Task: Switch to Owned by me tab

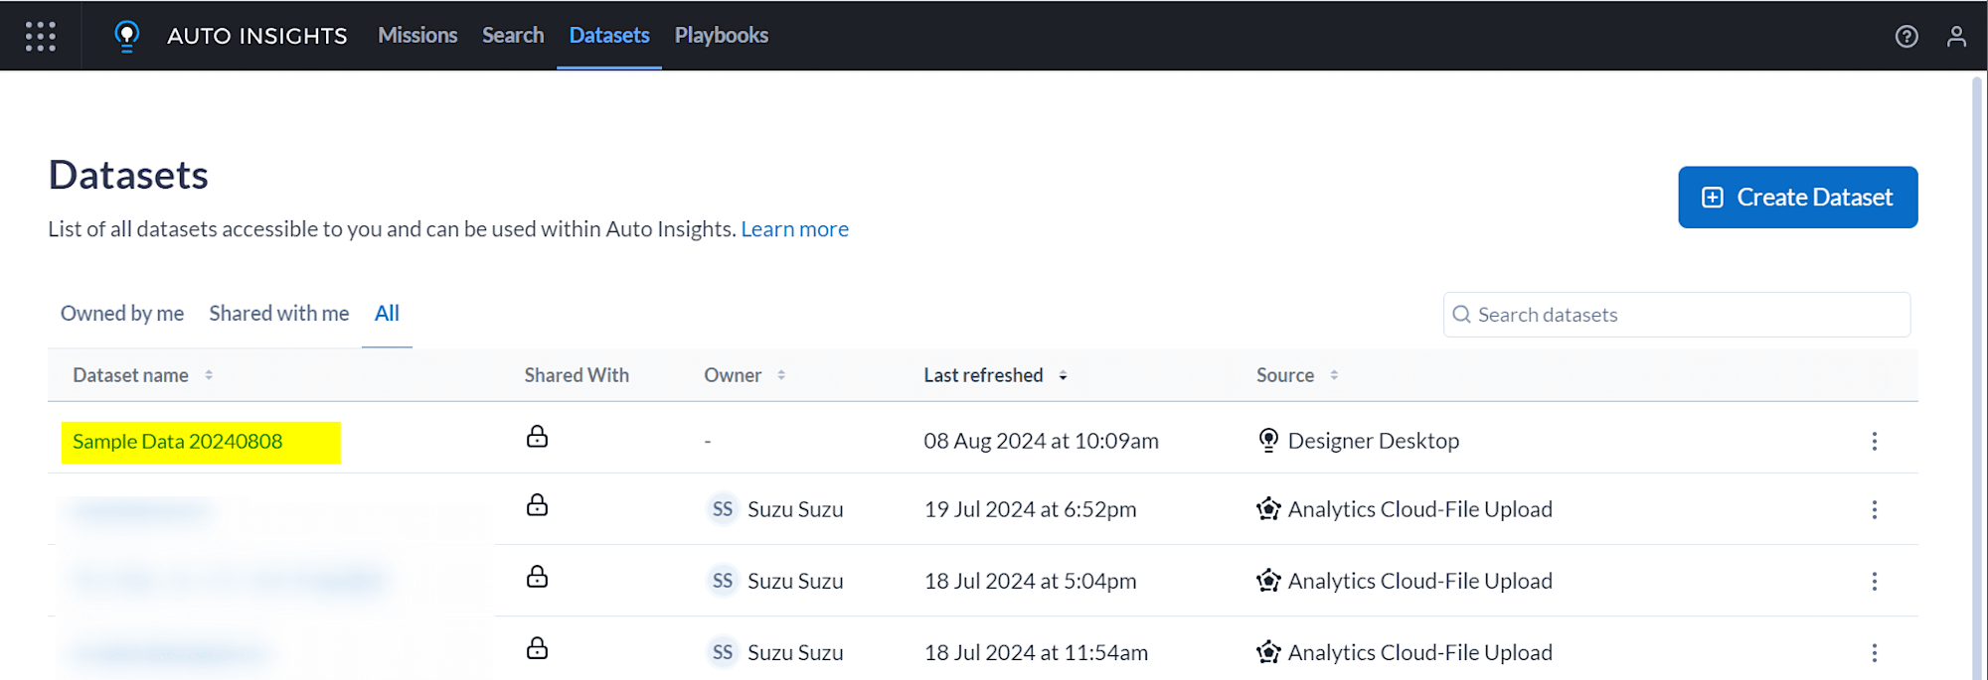Action: pyautogui.click(x=122, y=314)
